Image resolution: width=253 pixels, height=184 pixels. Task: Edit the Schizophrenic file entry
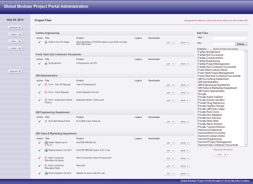pos(170,64)
